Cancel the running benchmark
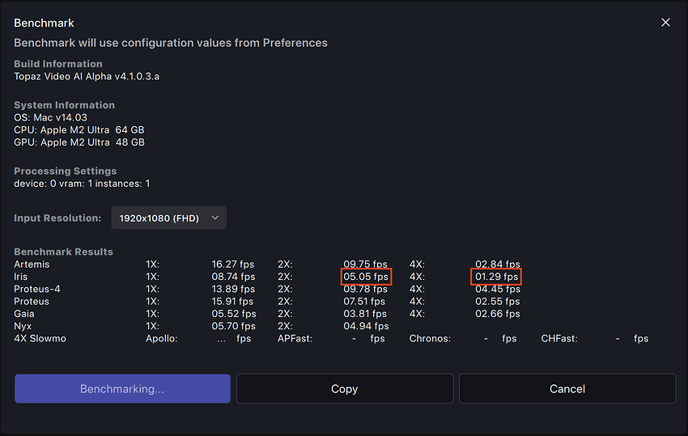This screenshot has height=436, width=688. coord(567,388)
